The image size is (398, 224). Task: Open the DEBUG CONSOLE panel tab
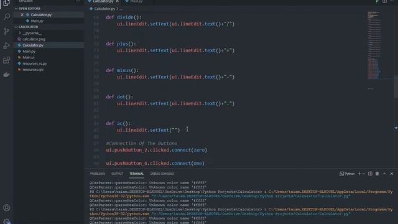(162, 174)
